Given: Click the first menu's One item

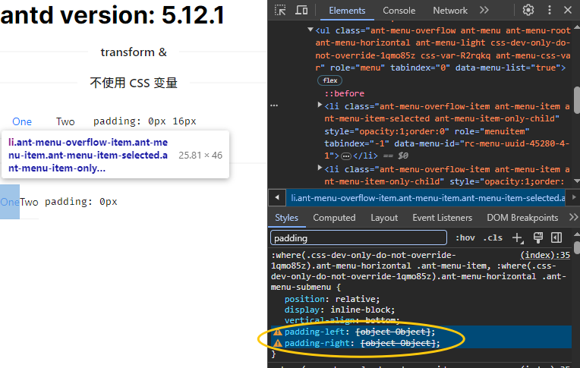Looking at the screenshot, I should [22, 121].
